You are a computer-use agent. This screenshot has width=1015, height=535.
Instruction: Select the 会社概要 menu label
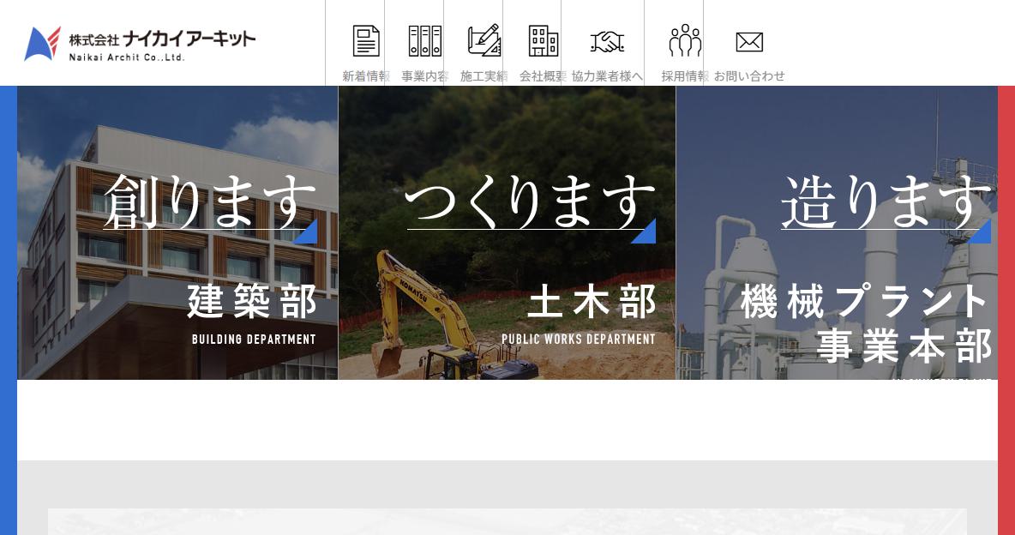click(544, 76)
